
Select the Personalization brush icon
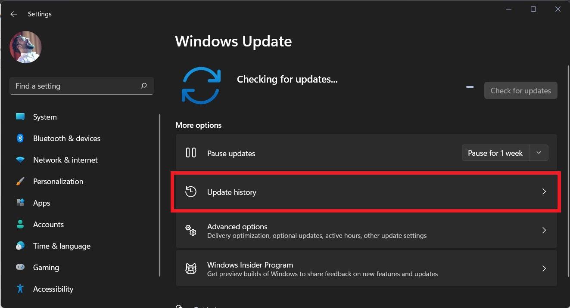pos(20,181)
